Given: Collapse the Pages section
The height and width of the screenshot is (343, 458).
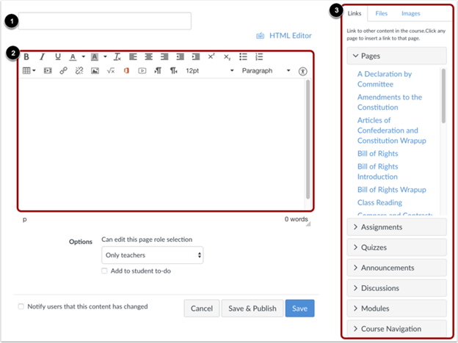Looking at the screenshot, I should pyautogui.click(x=396, y=56).
